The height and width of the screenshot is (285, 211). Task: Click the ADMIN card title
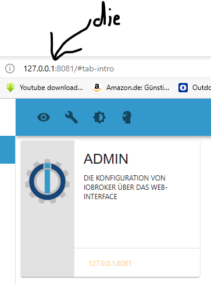(106, 159)
